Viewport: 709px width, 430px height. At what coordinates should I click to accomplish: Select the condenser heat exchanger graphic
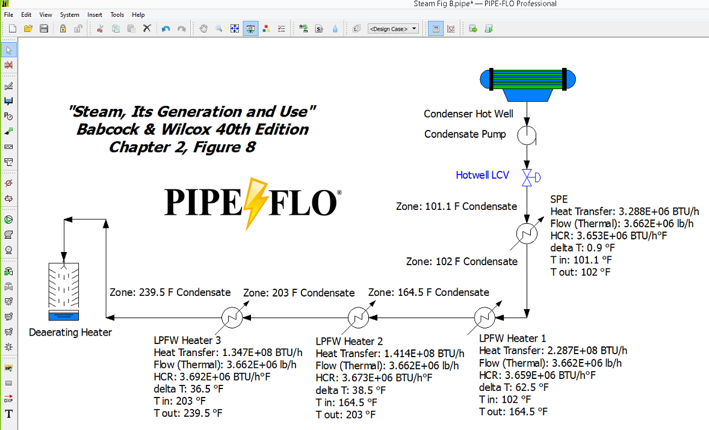coord(528,84)
